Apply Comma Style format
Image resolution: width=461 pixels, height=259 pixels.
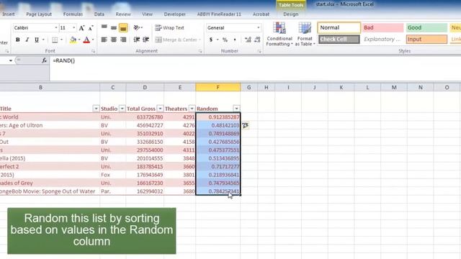point(235,40)
